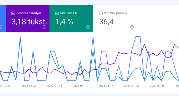
Task: Click the 2023-01-28 date axis label
Action: tap(157, 86)
